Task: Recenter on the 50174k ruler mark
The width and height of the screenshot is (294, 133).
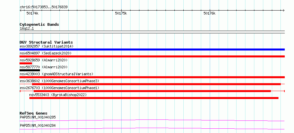Action: 32,13
